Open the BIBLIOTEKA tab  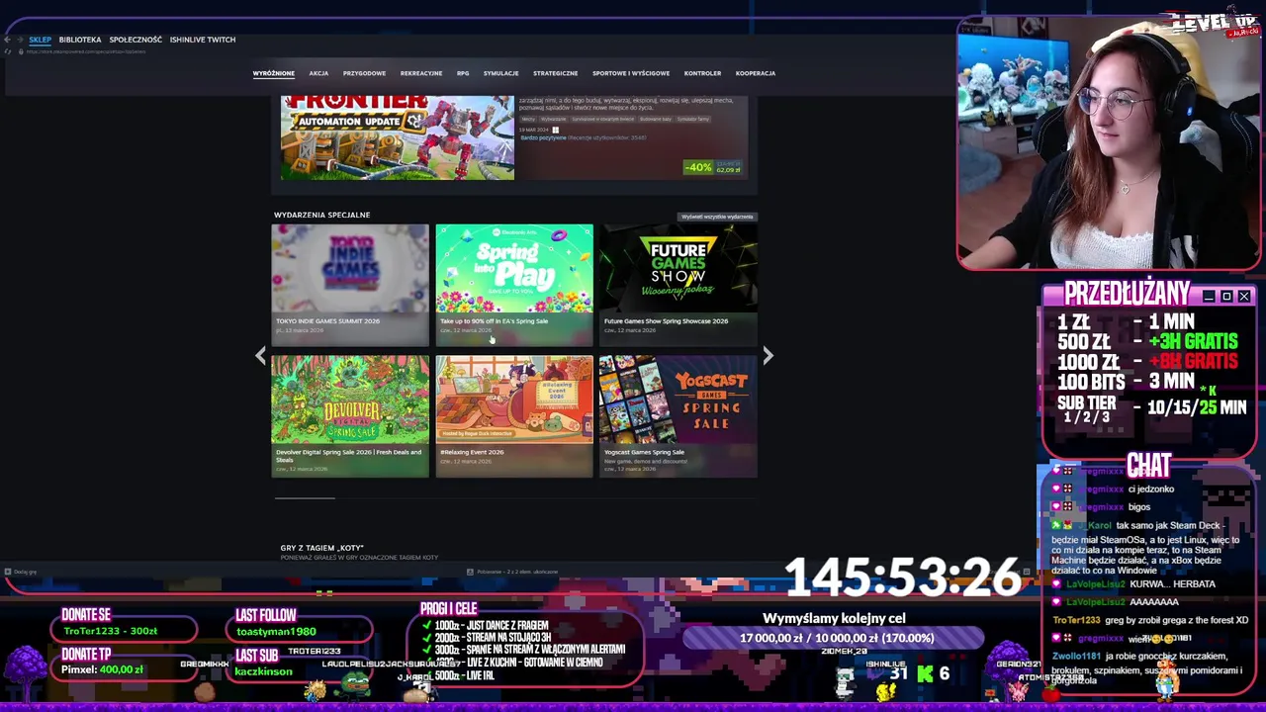[80, 40]
